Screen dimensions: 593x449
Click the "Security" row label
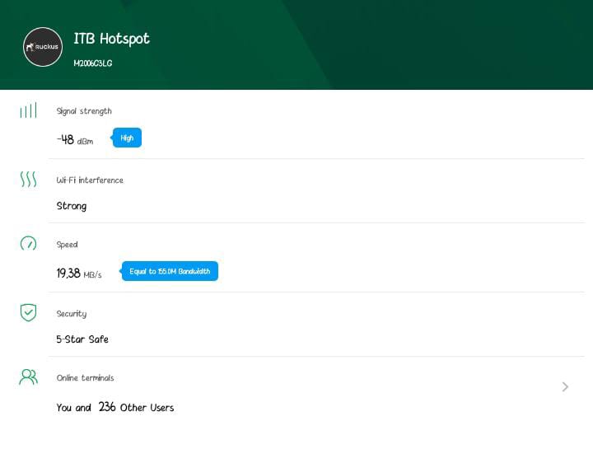71,314
